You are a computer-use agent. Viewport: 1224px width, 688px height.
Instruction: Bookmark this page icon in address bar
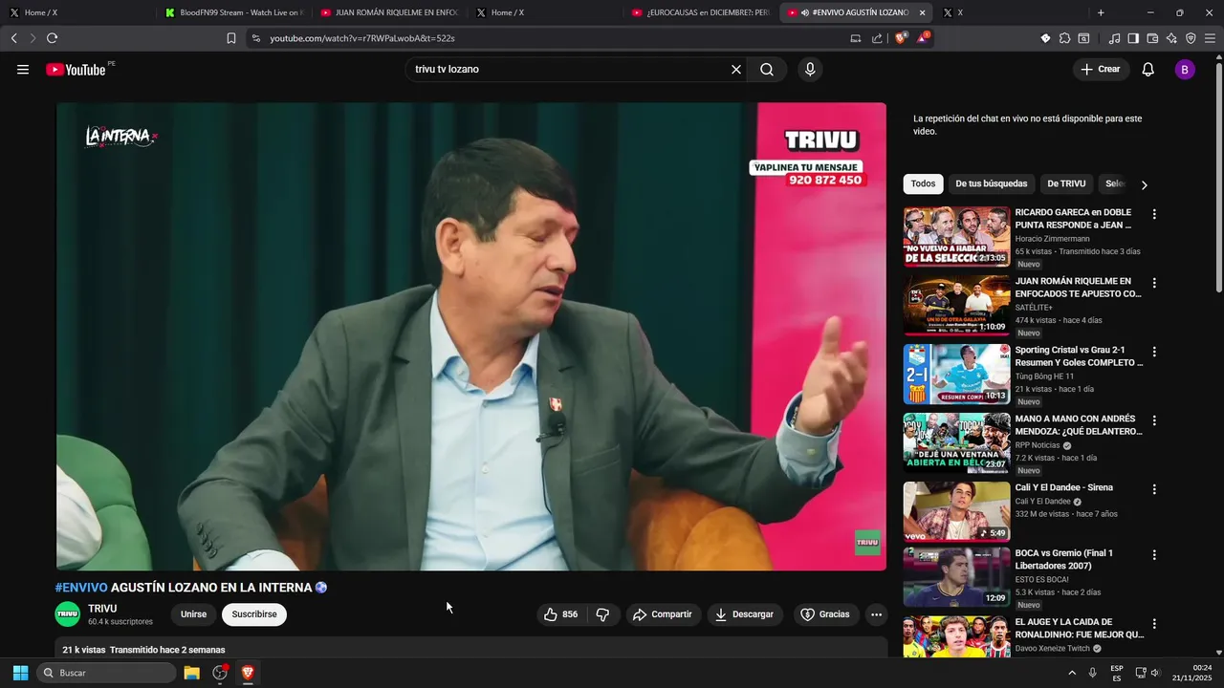pyautogui.click(x=230, y=38)
